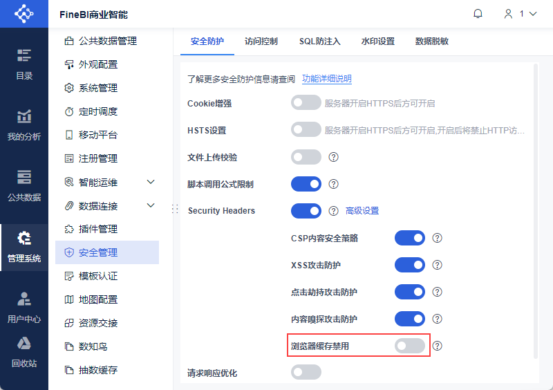Screen dimensions: 553x390
Task: Click the notification bell icon
Action: click(x=478, y=14)
